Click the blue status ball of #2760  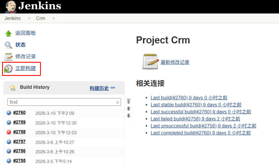tap(9, 113)
